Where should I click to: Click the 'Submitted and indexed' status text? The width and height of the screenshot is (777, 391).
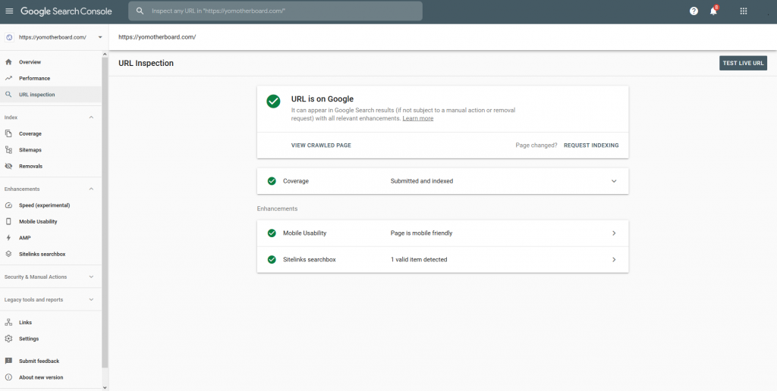[422, 181]
